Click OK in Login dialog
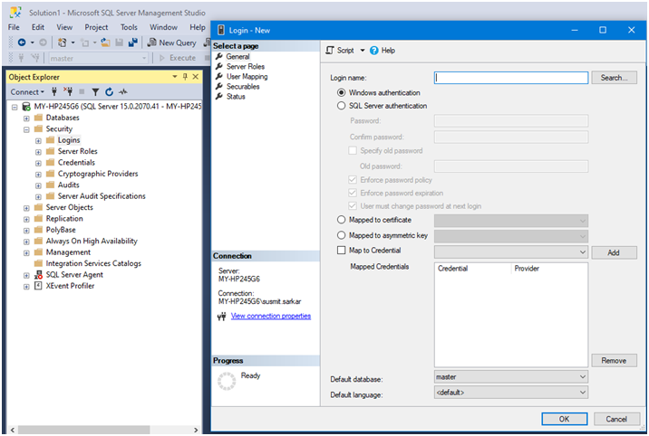 (564, 419)
